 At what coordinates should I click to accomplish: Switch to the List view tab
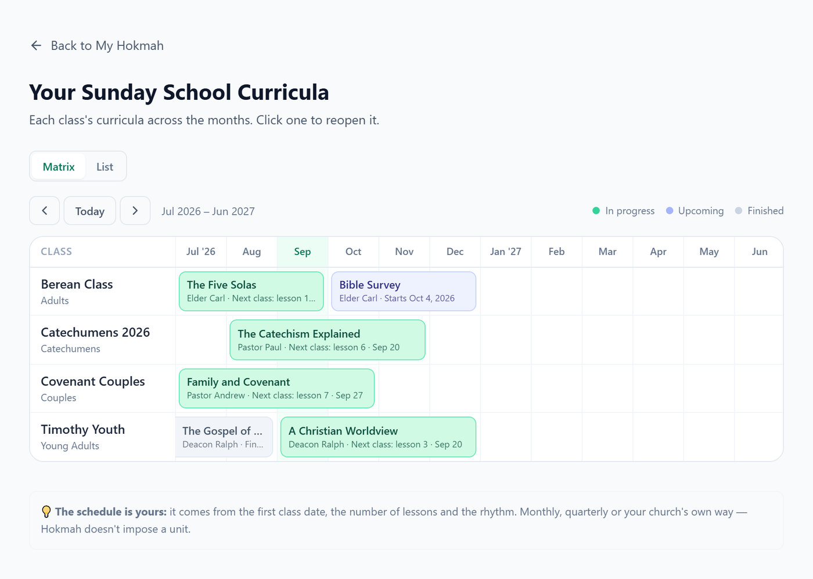click(x=105, y=167)
